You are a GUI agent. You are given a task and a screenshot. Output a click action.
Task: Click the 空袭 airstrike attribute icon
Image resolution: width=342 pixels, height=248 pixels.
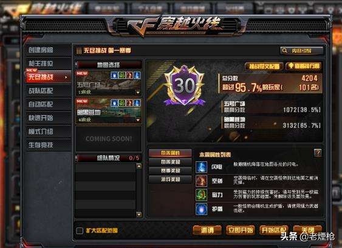coord(201,181)
